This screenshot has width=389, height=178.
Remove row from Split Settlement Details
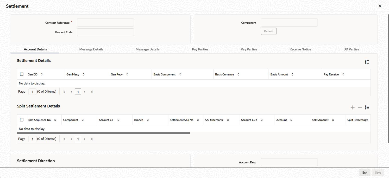point(360,107)
